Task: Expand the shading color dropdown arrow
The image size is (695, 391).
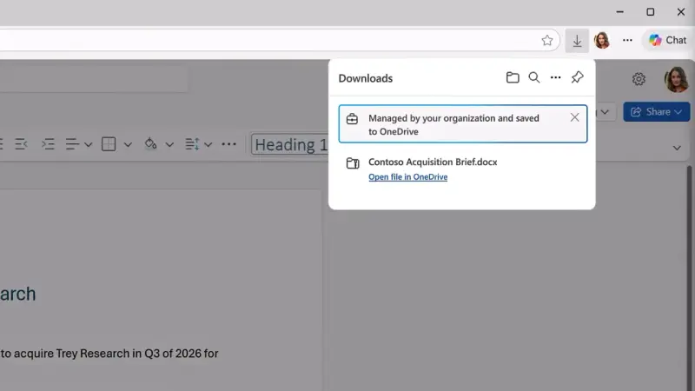Action: point(169,144)
